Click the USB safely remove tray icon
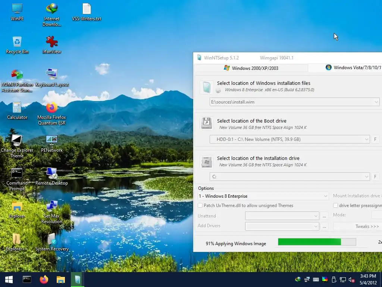The height and width of the screenshot is (287, 382). coord(334,280)
